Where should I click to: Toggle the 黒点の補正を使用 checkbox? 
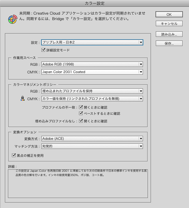coord(14,155)
